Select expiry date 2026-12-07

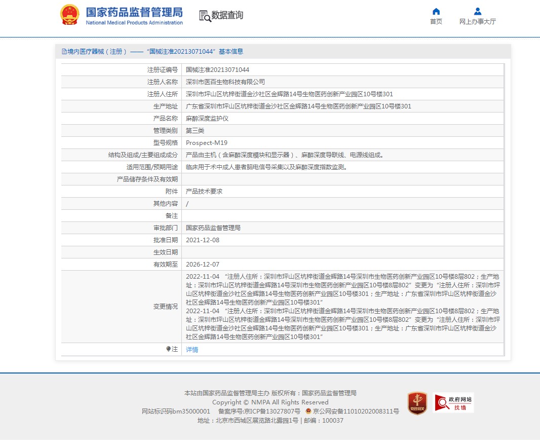pyautogui.click(x=203, y=265)
